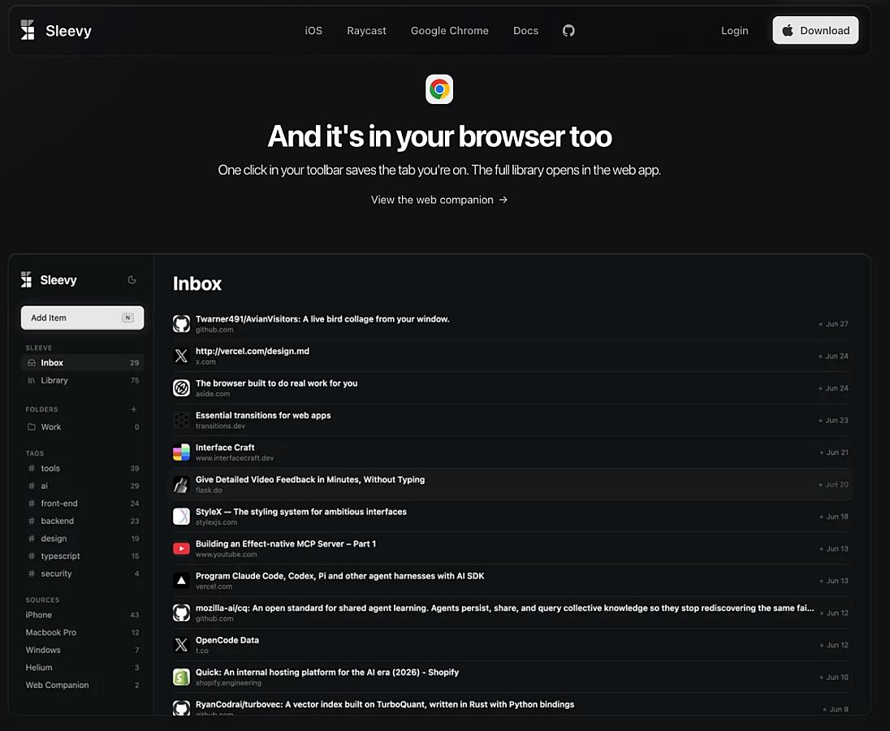
Task: Click the Add Item button
Action: [82, 318]
